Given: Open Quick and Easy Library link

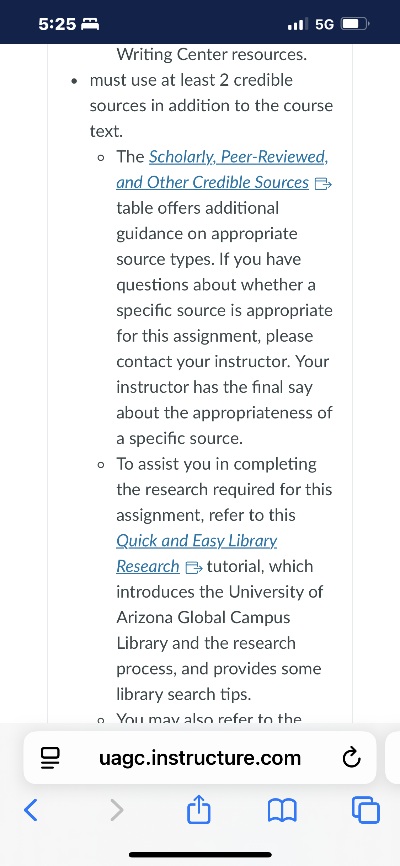Looking at the screenshot, I should coord(197,541).
